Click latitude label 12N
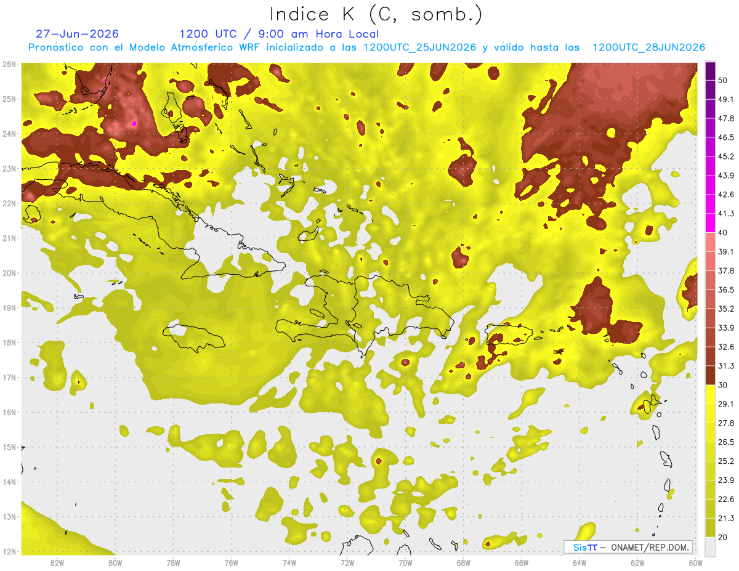Viewport: 739px width, 571px height. (9, 551)
